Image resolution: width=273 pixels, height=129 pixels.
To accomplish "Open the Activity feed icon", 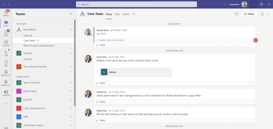I will (x=6, y=13).
